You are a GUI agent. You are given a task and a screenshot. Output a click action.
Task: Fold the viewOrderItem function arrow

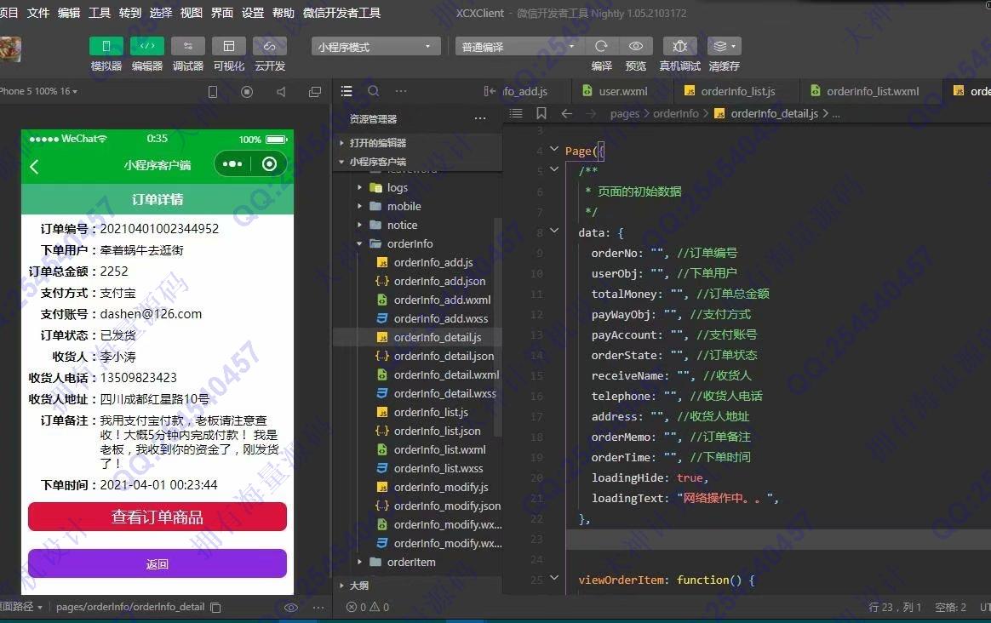pyautogui.click(x=554, y=578)
